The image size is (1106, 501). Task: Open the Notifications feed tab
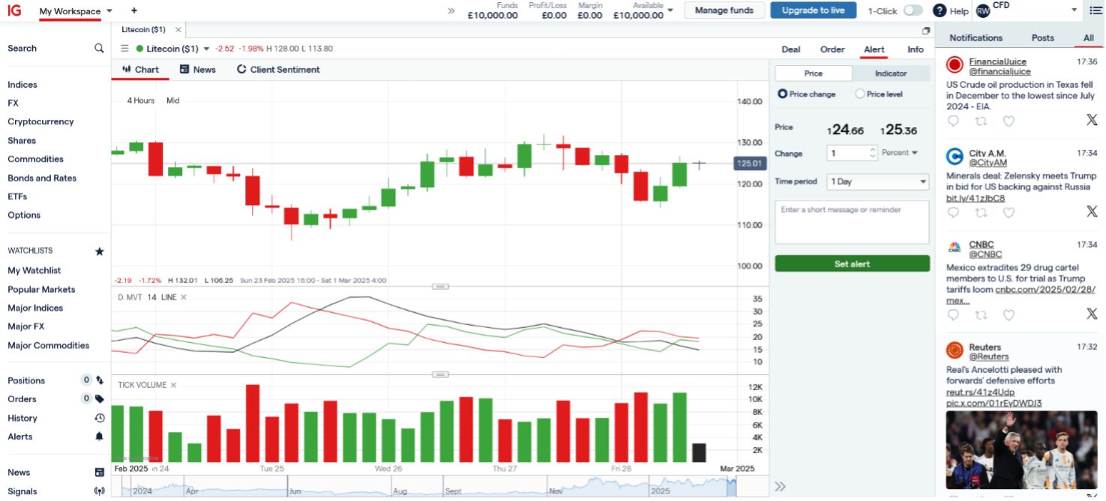pyautogui.click(x=976, y=37)
